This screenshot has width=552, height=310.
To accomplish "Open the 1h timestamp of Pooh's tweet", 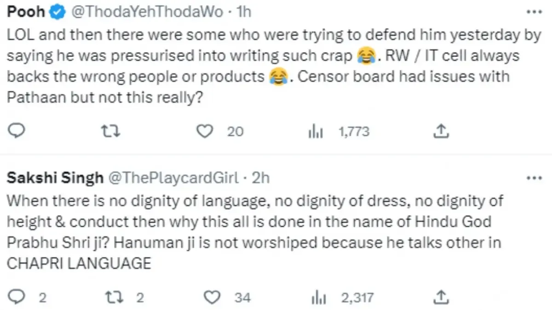I will click(x=243, y=12).
